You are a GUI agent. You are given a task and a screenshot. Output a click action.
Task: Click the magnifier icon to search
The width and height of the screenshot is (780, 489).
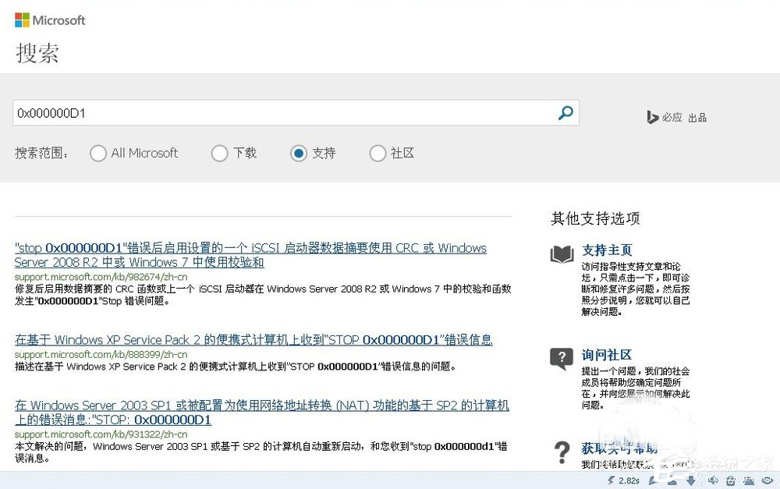565,112
